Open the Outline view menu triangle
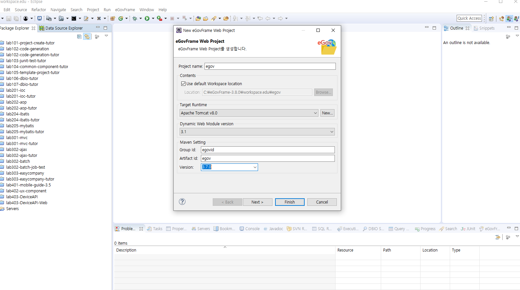 [517, 36]
